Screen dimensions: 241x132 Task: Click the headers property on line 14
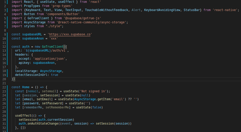(x=21, y=55)
